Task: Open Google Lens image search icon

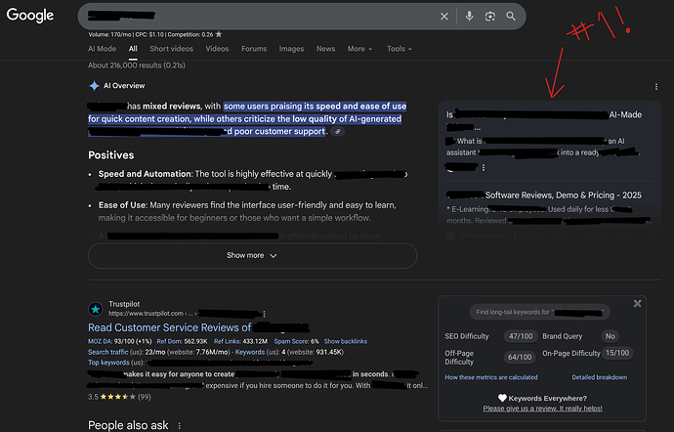Action: point(489,17)
